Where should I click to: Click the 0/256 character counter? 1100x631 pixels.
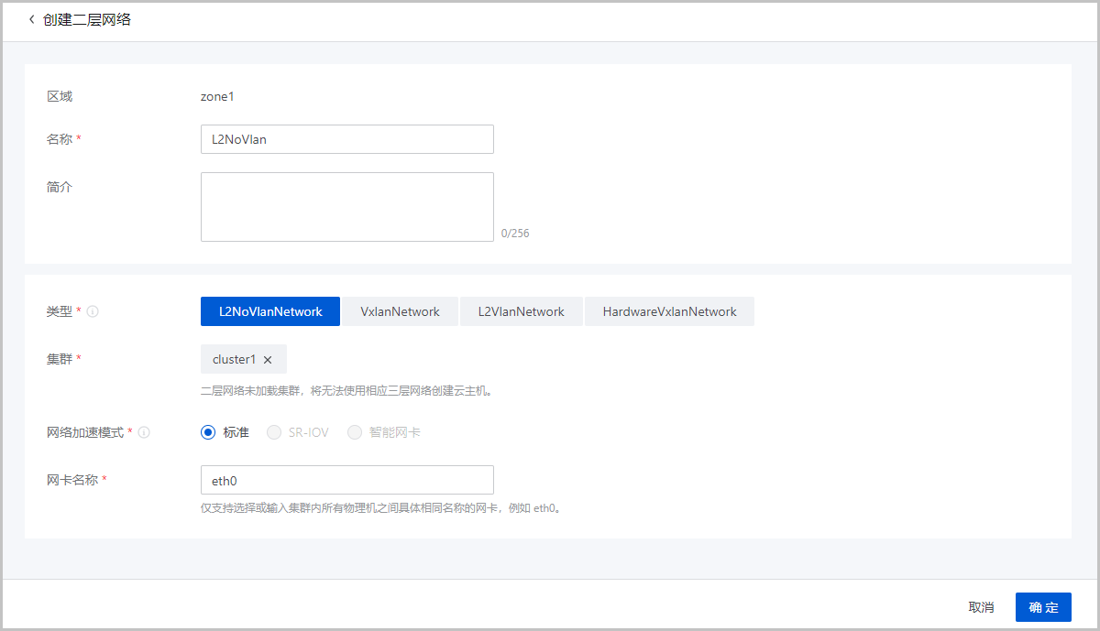(515, 234)
